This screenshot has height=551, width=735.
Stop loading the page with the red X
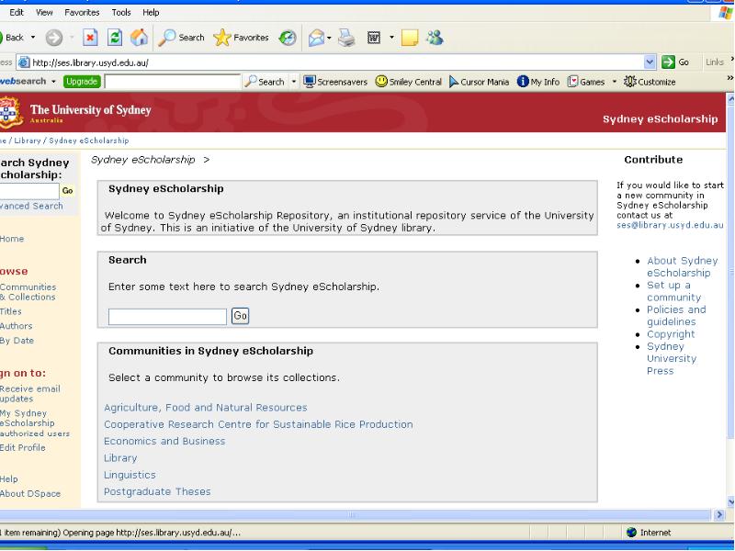tap(90, 38)
